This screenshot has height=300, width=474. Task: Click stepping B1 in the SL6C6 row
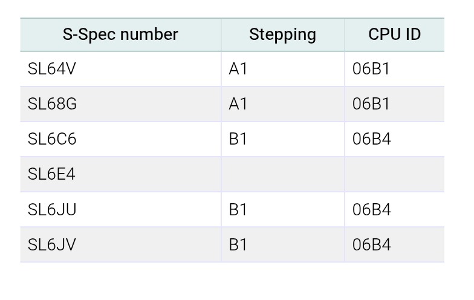tap(238, 139)
